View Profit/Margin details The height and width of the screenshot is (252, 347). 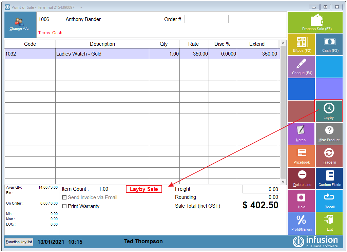(x=301, y=223)
